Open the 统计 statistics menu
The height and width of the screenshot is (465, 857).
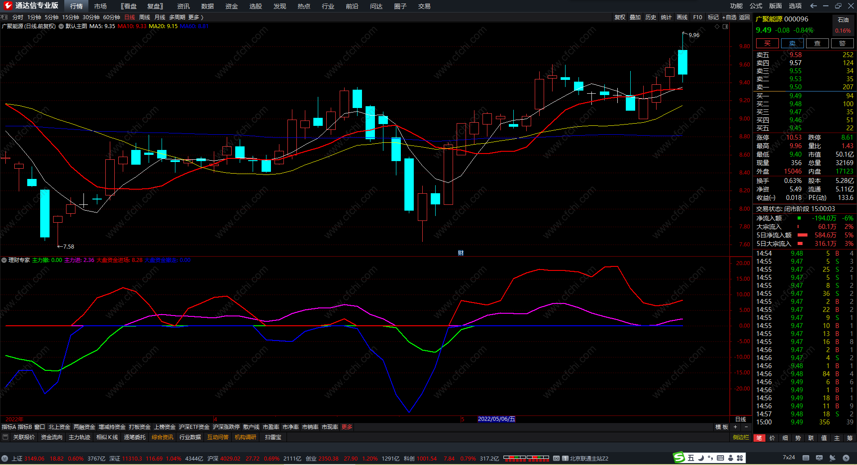[x=666, y=17]
